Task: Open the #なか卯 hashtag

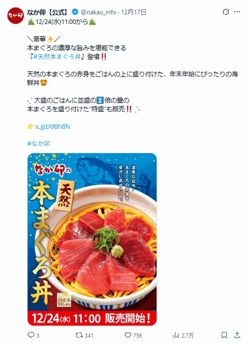Action: pos(38,144)
